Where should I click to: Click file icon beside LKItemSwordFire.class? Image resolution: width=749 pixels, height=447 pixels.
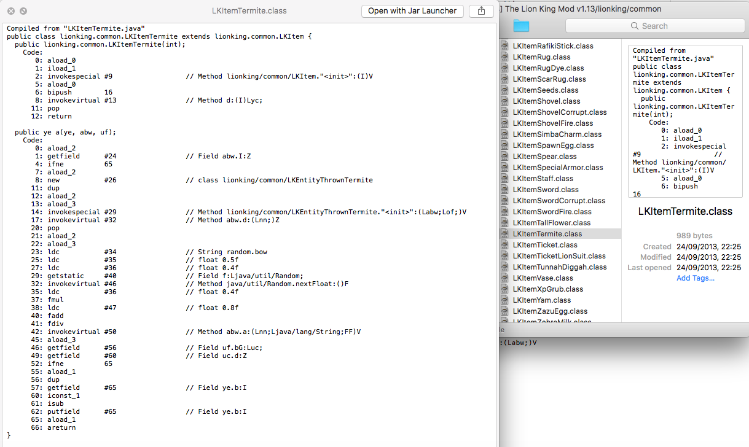tap(504, 212)
